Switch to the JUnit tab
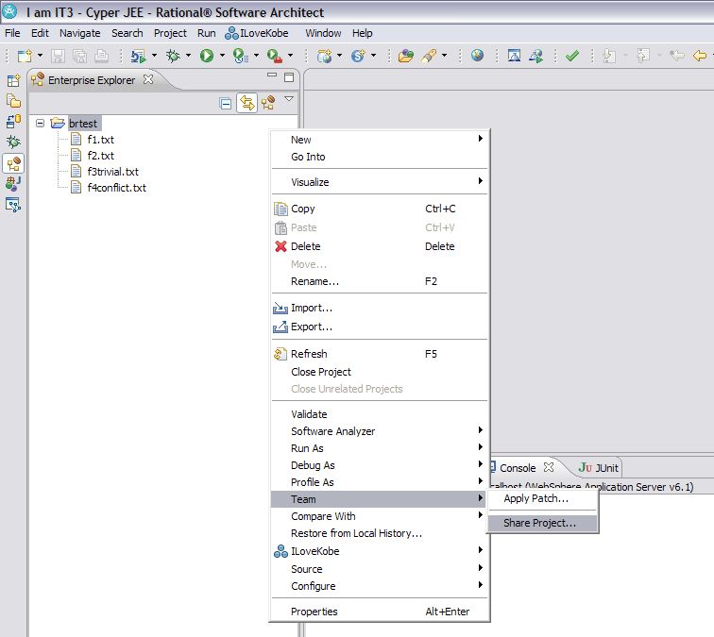Screen dimensions: 714x637 click(x=599, y=468)
